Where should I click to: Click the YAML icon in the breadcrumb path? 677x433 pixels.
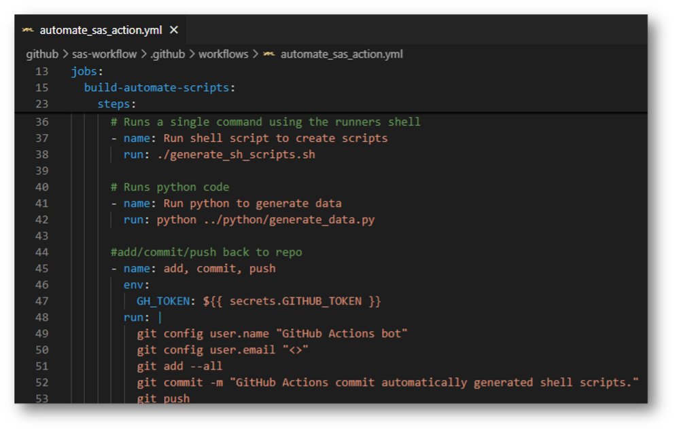(x=269, y=54)
